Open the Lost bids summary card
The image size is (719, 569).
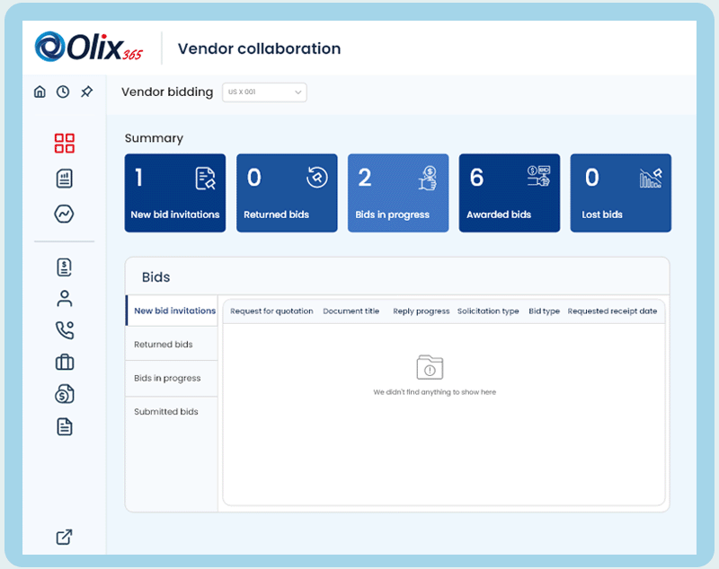(620, 192)
